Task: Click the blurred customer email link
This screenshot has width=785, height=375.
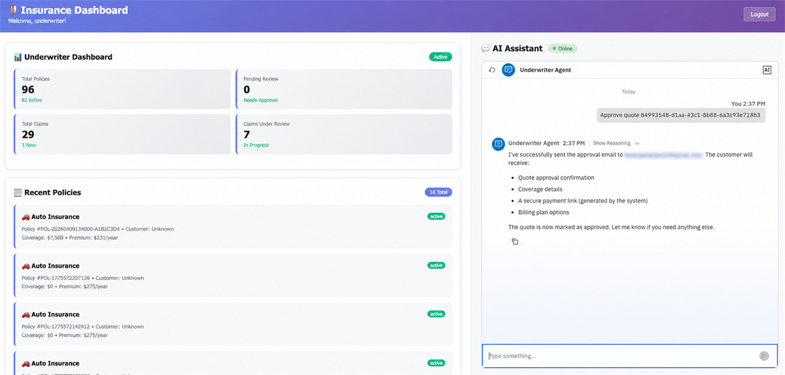Action: pos(663,155)
